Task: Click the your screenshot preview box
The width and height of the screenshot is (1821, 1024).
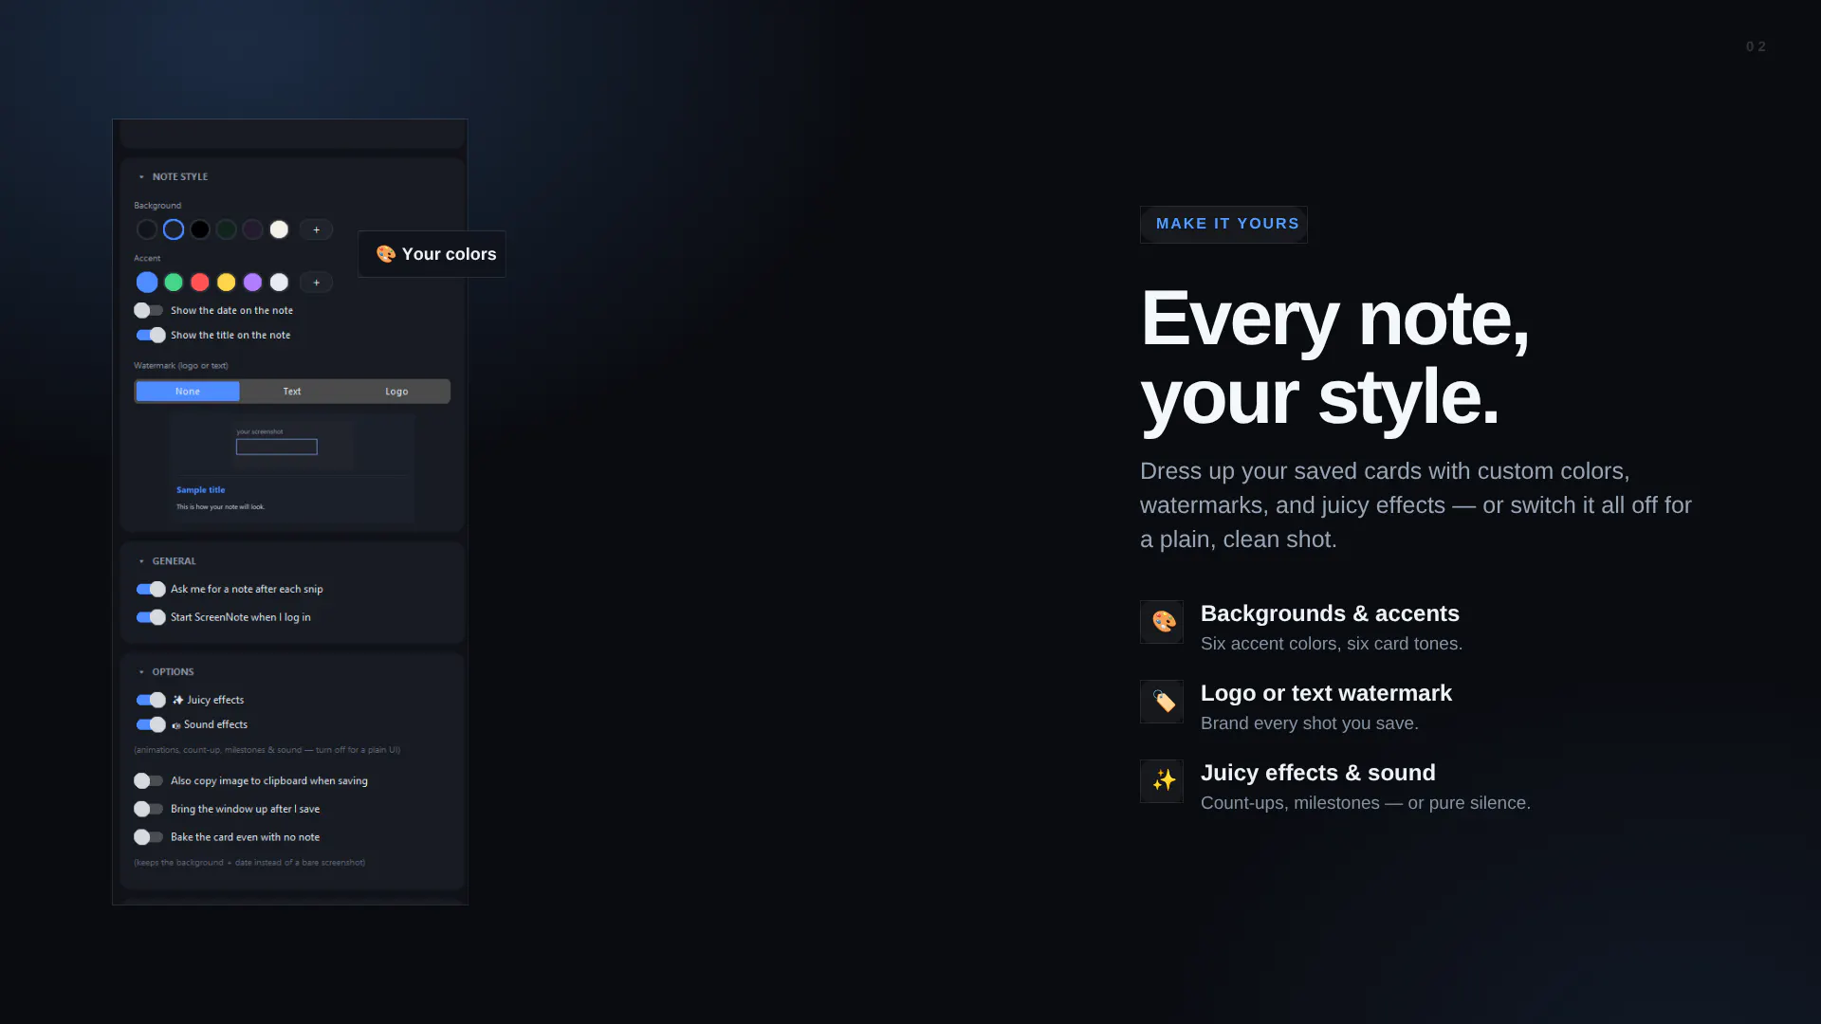Action: pos(276,447)
